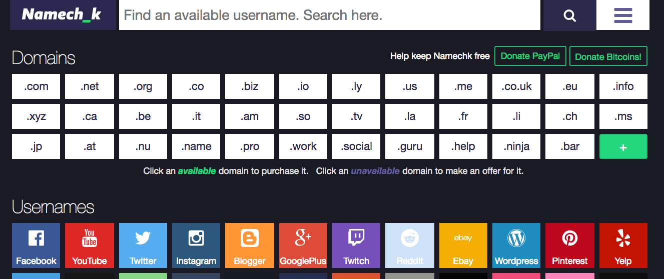Image resolution: width=664 pixels, height=279 pixels.
Task: Click the .ninja domain tile
Action: click(x=516, y=146)
